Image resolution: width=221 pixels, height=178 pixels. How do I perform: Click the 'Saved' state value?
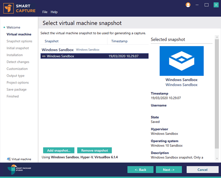pyautogui.click(x=155, y=122)
